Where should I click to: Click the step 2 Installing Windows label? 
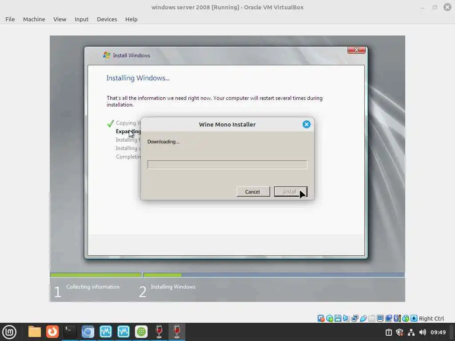coord(173,287)
